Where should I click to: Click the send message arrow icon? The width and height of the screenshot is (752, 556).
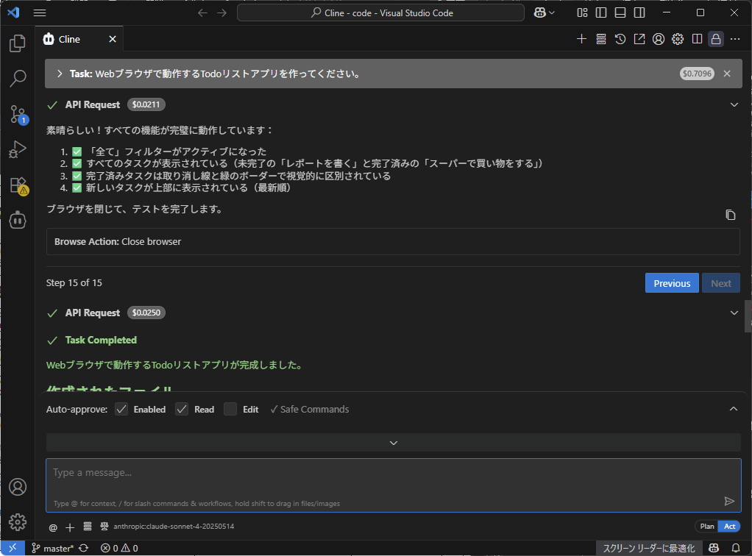coord(729,501)
